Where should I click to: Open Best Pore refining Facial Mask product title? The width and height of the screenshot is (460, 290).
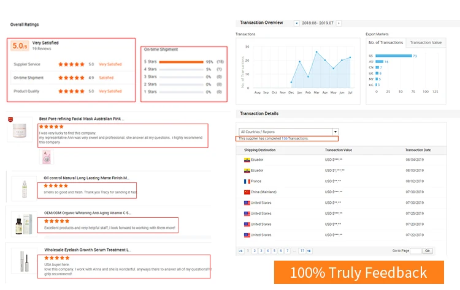point(82,119)
